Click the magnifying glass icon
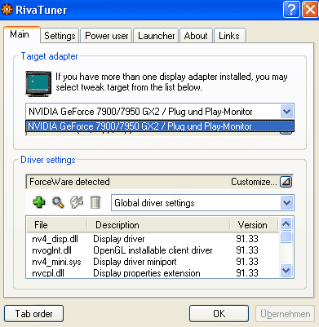This screenshot has width=319, height=327. (58, 202)
